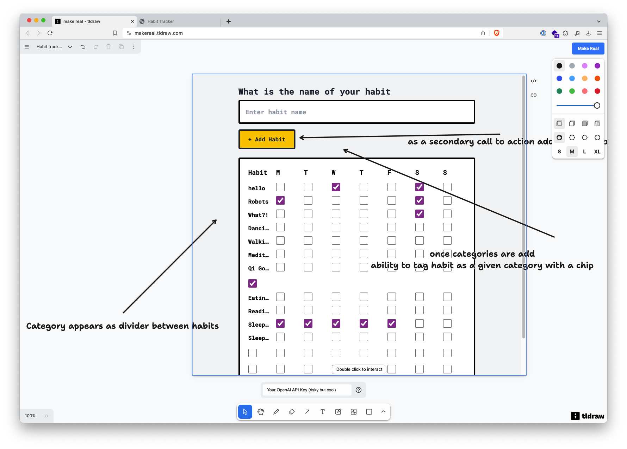Choose the Eraser tool

coord(292,412)
